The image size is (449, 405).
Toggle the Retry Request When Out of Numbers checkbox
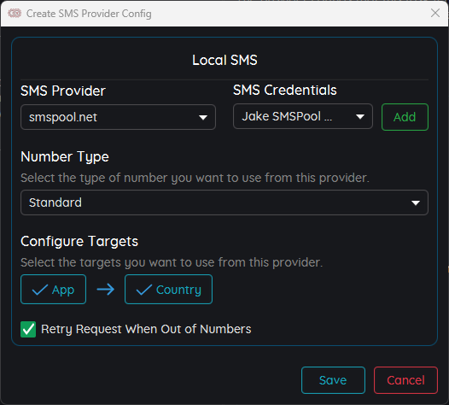point(28,329)
